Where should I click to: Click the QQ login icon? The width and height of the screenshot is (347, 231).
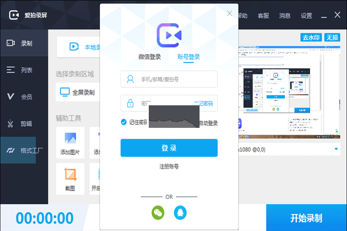[180, 212]
